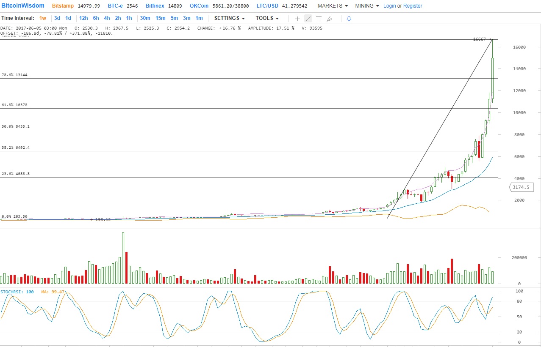Open the SETTINGS dropdown menu
541x347 pixels.
pos(229,18)
